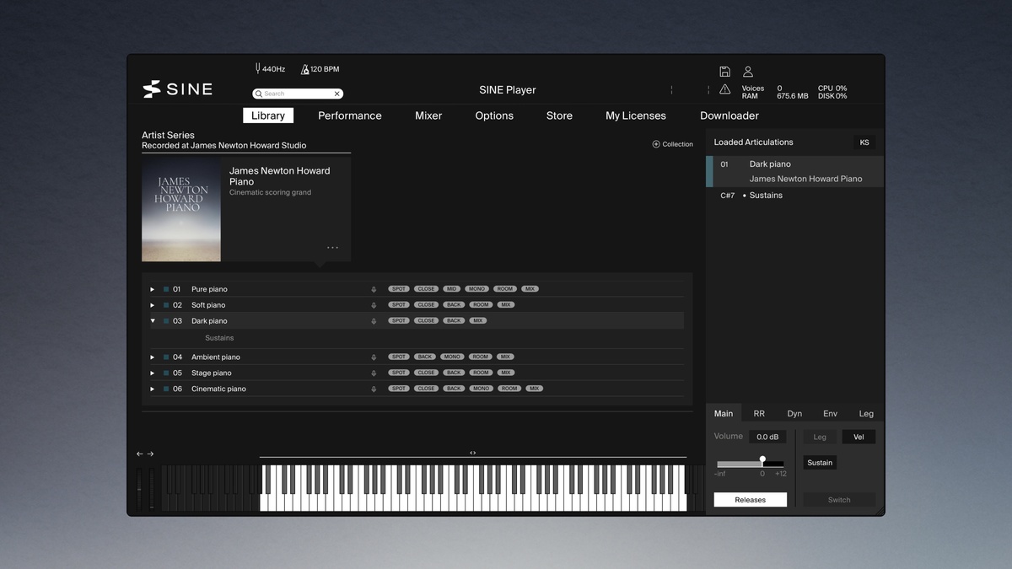Click the keyboard octave right arrow
This screenshot has height=569, width=1012.
coord(150,454)
